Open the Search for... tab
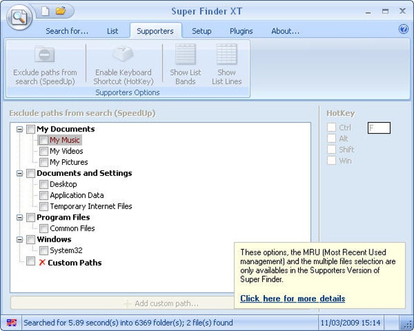Screen dimensions: 414x331 [67, 31]
